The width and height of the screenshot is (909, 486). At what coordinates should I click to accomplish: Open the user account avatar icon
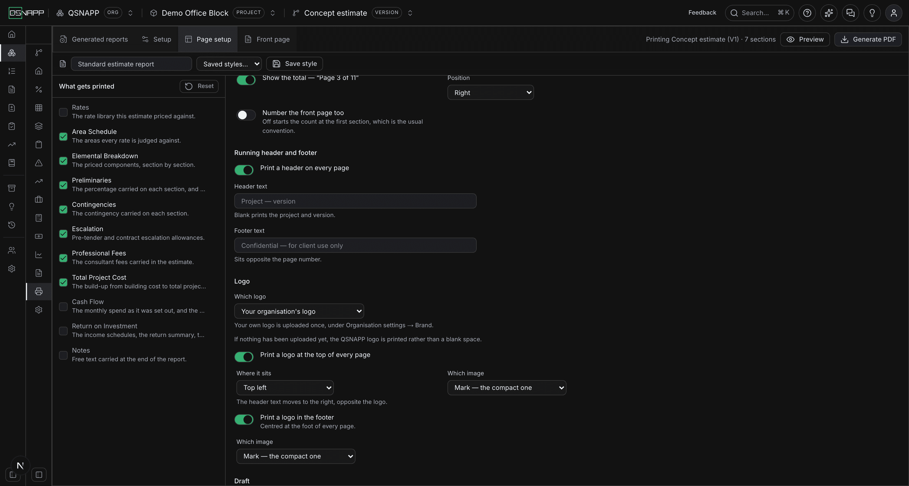894,13
